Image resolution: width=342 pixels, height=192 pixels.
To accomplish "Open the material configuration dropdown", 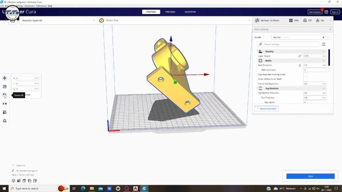I will pyautogui.click(x=175, y=20).
